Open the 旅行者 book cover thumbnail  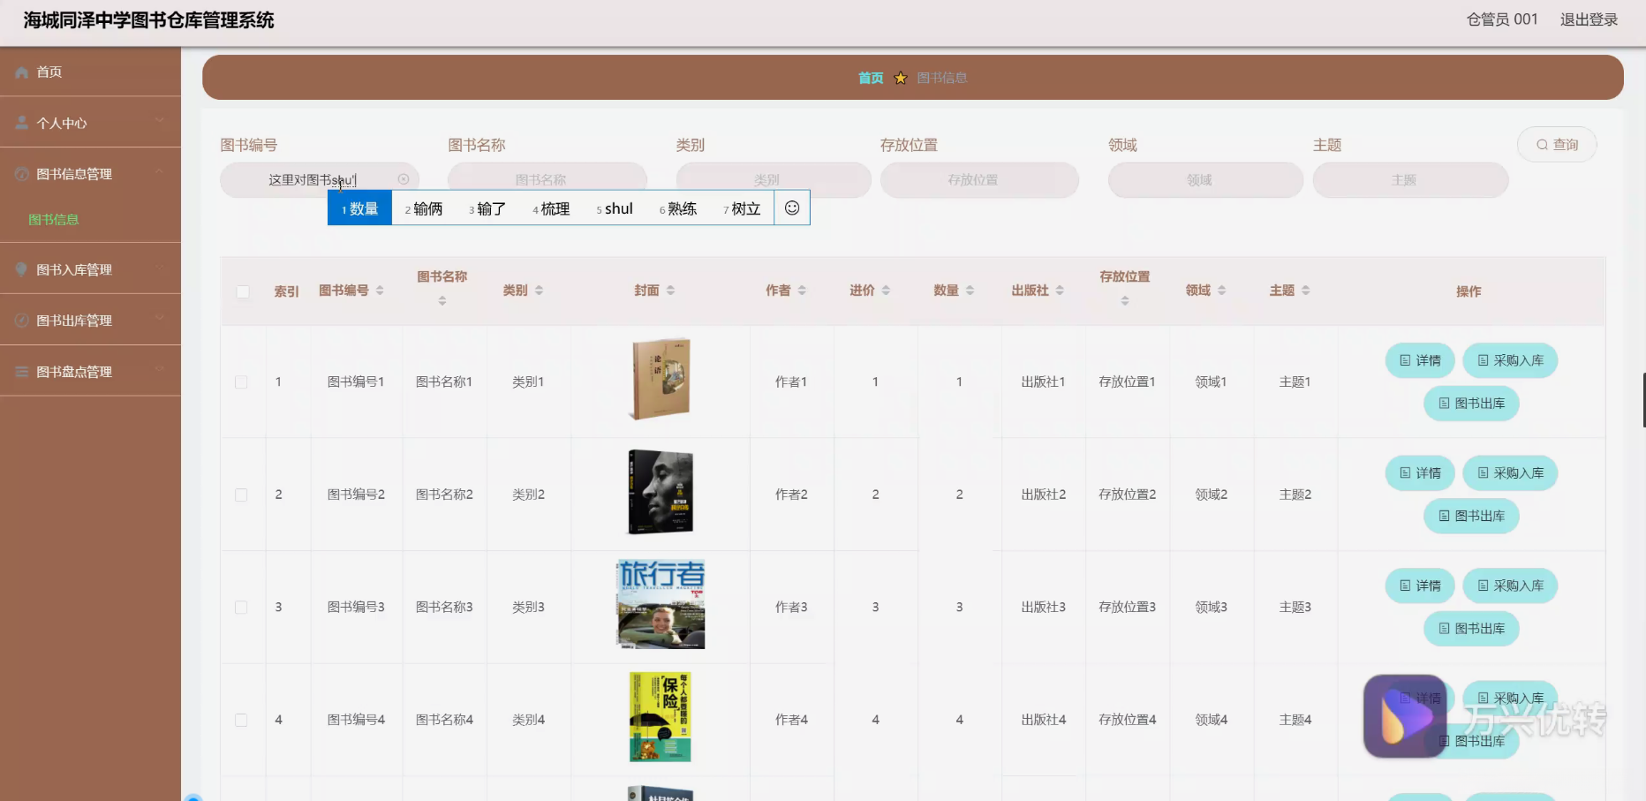click(661, 605)
